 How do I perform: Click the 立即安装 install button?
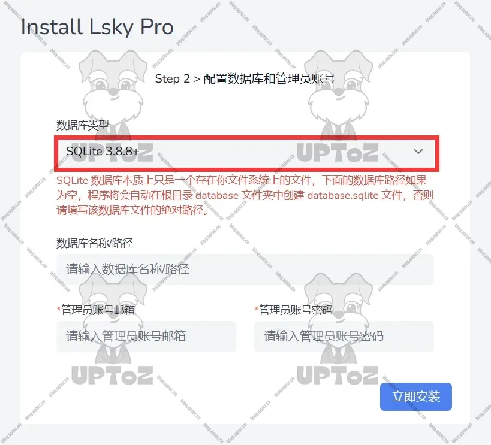tap(416, 396)
